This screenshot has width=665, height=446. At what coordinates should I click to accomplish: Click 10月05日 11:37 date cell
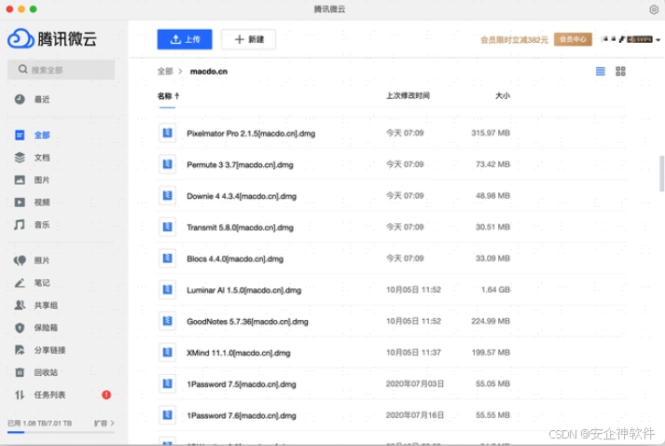tap(413, 352)
